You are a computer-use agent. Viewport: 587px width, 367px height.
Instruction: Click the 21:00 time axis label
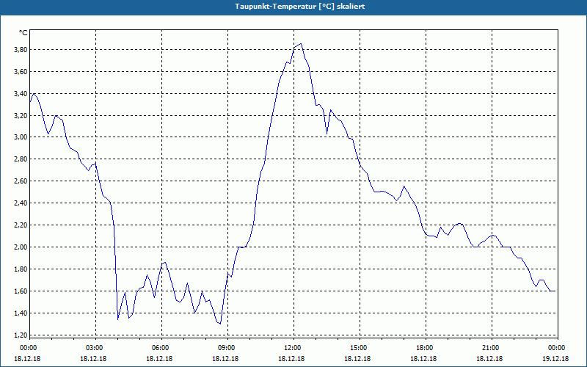pos(491,348)
